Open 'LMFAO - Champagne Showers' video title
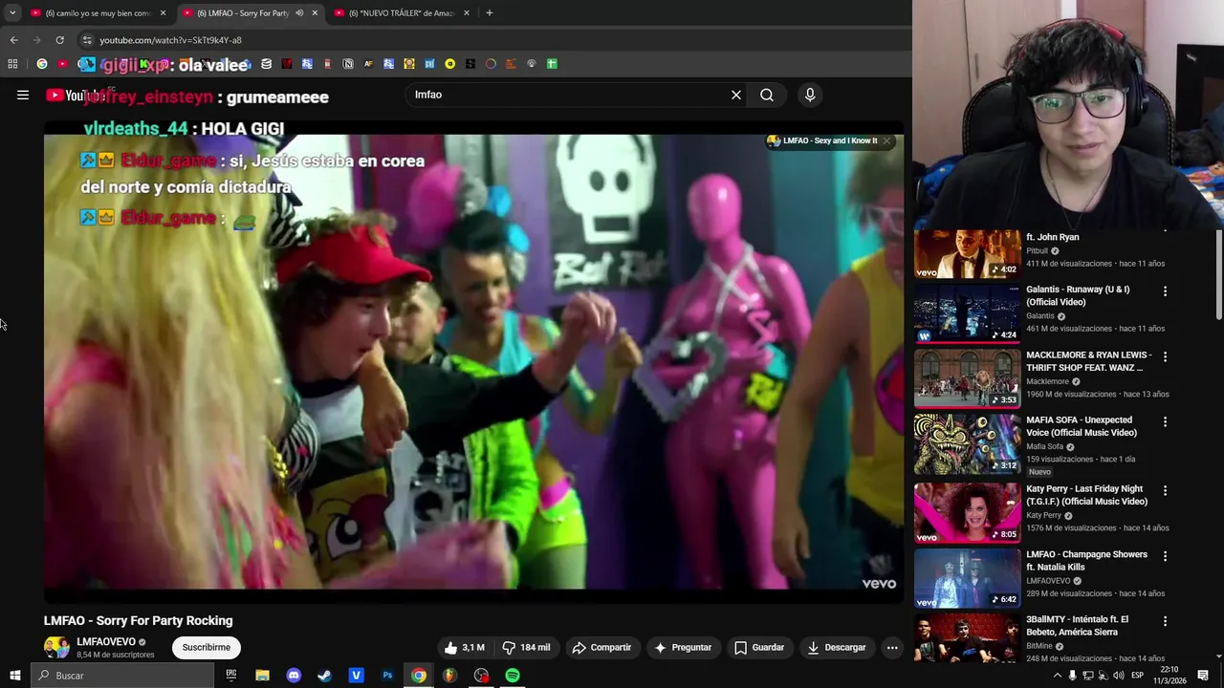This screenshot has width=1224, height=688. tap(1086, 561)
